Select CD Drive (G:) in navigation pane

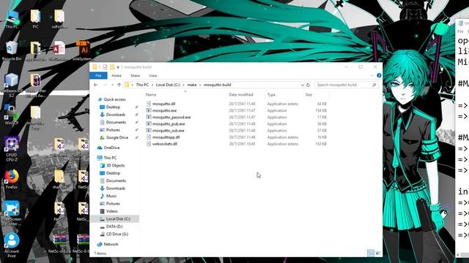pos(117,234)
